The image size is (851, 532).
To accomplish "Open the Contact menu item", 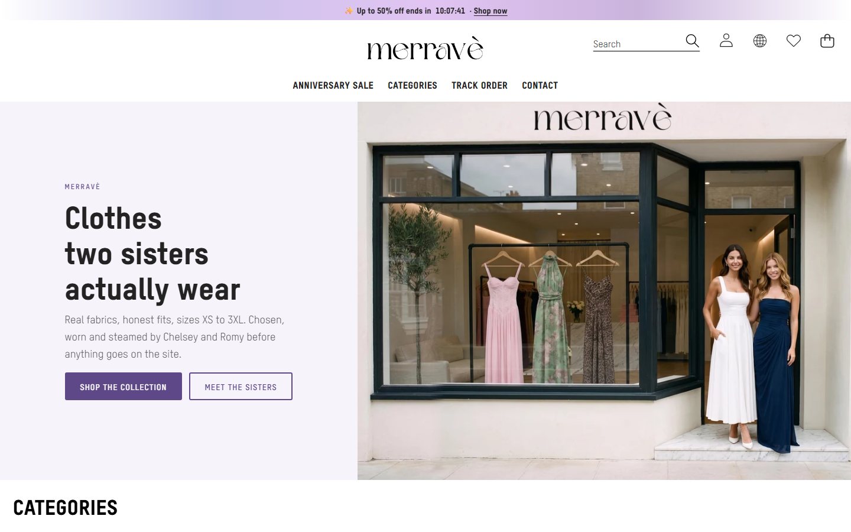I will pyautogui.click(x=540, y=86).
